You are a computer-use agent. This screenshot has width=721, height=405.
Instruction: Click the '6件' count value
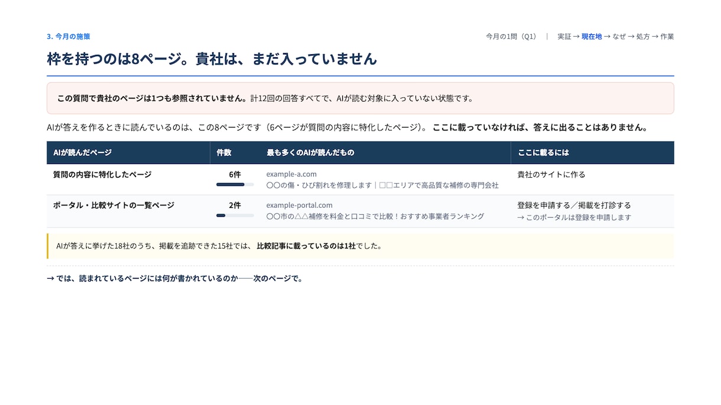pos(235,175)
